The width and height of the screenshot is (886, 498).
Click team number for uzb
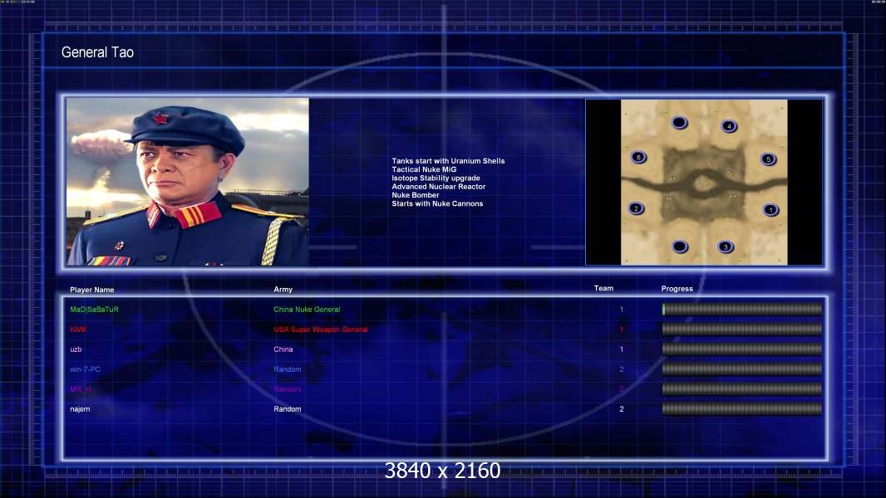tap(622, 349)
